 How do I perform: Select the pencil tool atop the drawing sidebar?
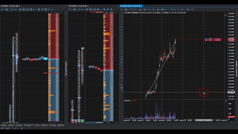point(122,13)
